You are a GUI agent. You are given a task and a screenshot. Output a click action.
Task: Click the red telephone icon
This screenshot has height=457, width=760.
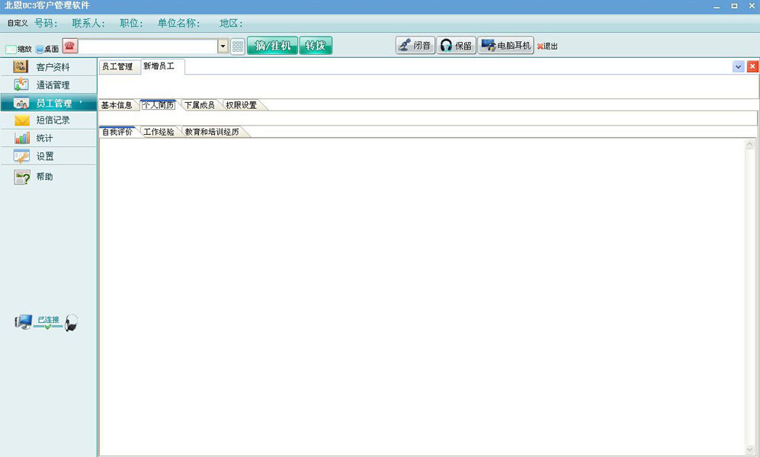coord(70,46)
